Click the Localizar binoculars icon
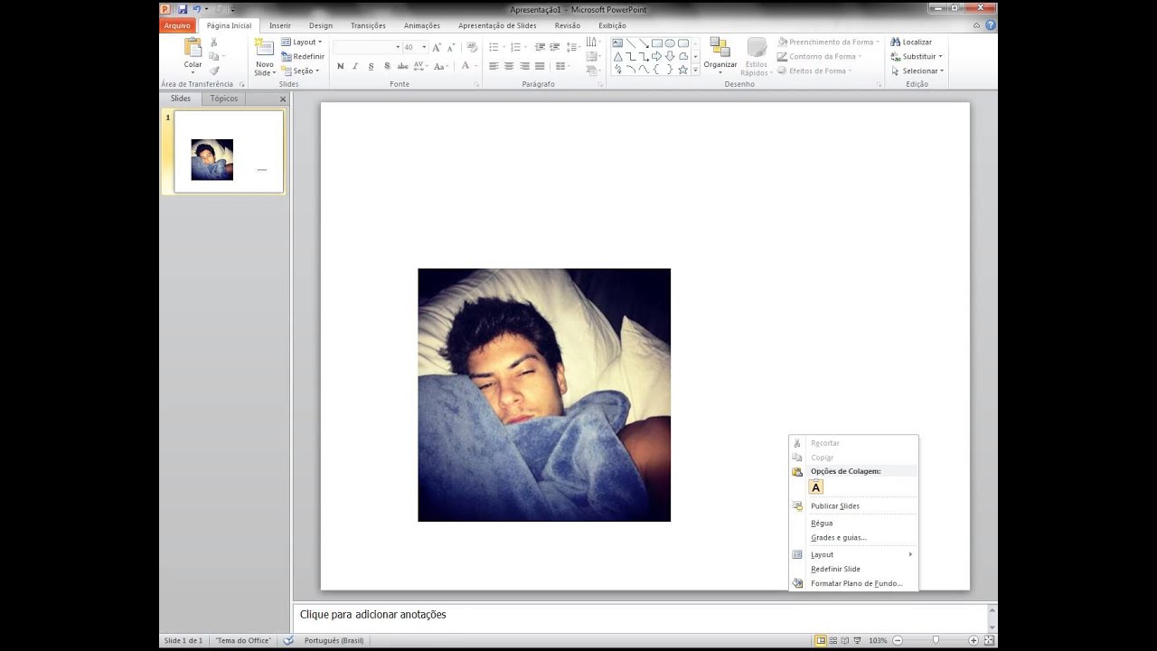This screenshot has width=1157, height=651. (x=895, y=42)
